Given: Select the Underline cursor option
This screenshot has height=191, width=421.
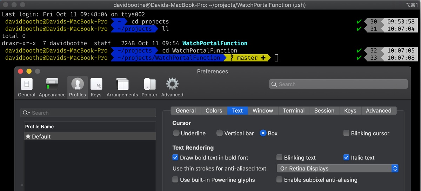Looking at the screenshot, I should (x=176, y=133).
